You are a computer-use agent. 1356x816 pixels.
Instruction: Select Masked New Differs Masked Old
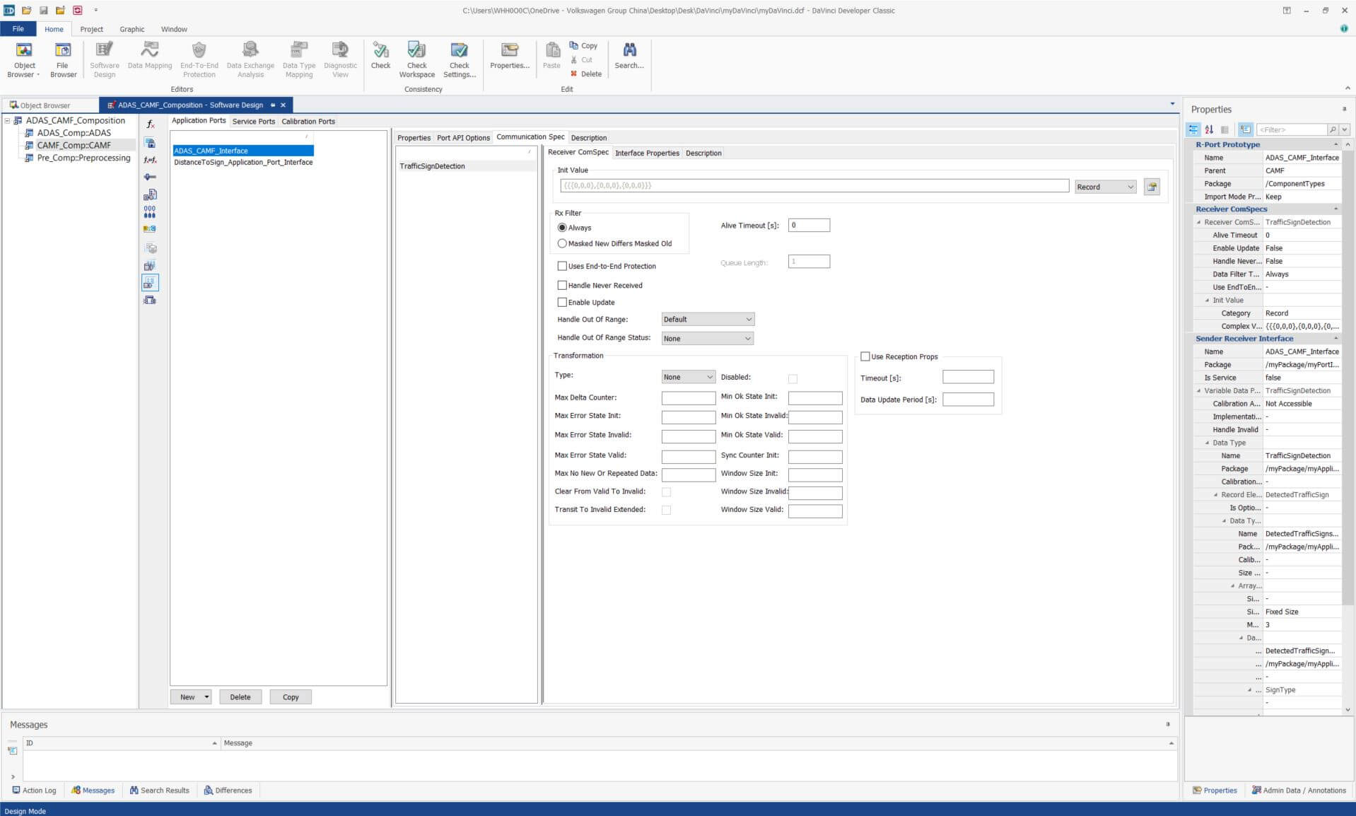pyautogui.click(x=562, y=243)
